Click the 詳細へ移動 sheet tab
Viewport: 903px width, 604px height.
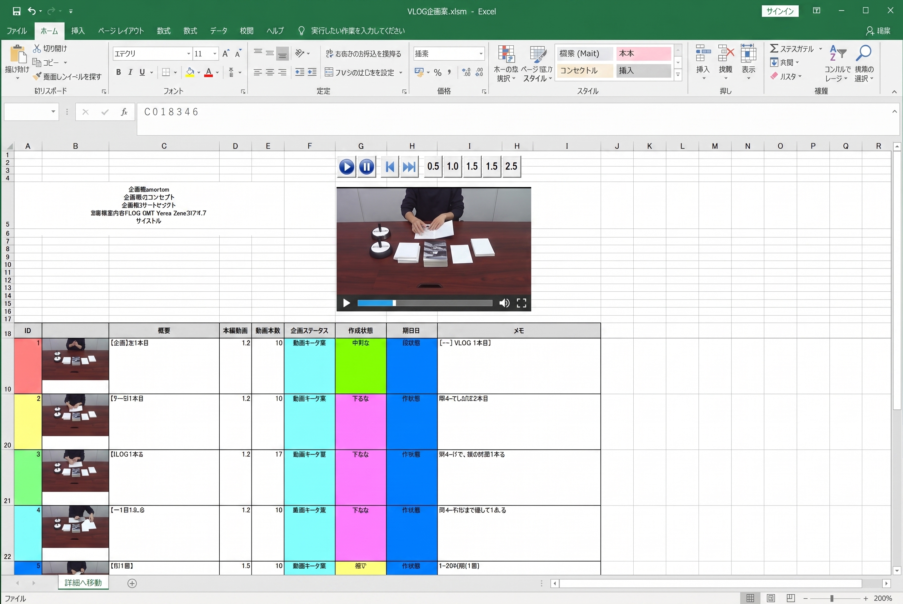pyautogui.click(x=83, y=583)
